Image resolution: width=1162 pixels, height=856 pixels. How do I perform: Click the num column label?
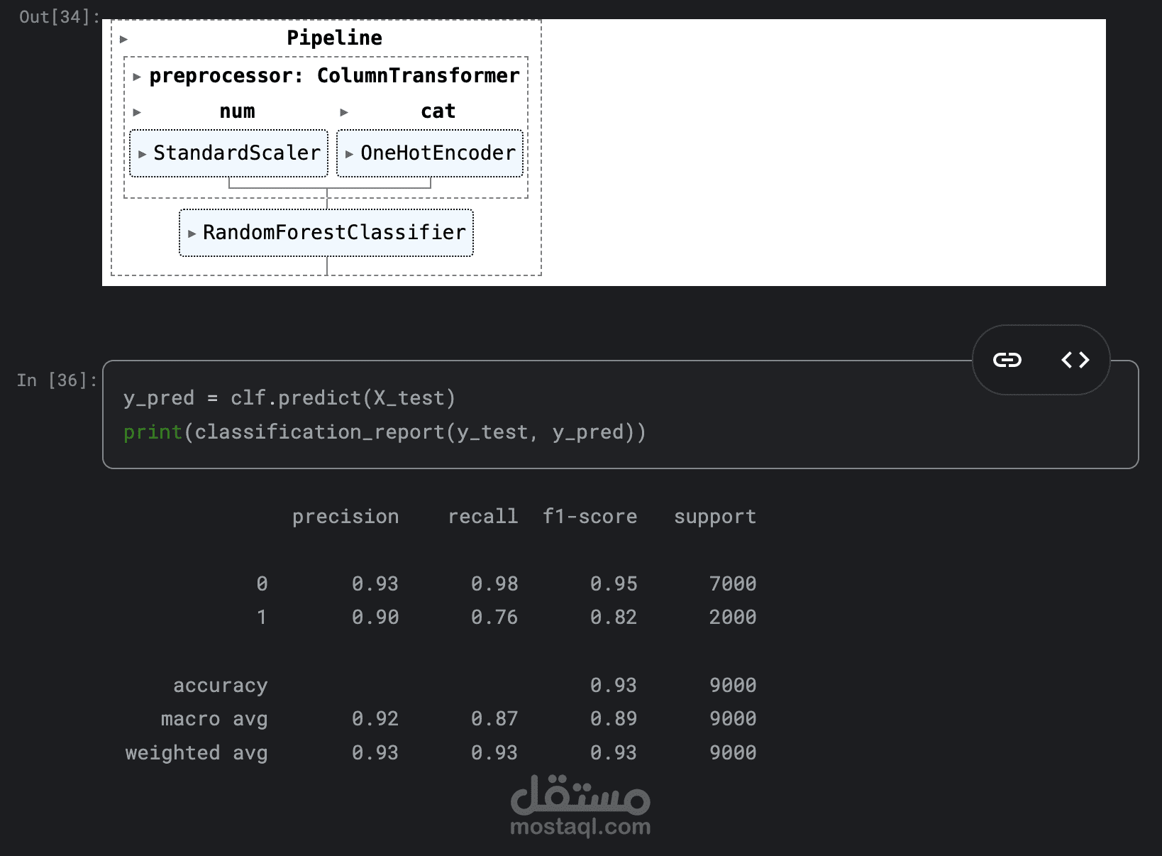point(237,111)
